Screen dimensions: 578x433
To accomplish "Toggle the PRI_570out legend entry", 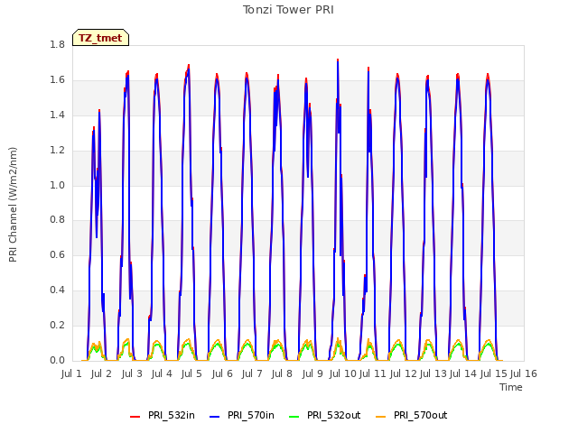I will (x=412, y=415).
